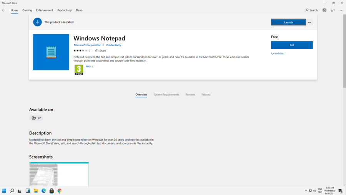Select the Productivity tab in top navigation
The width and height of the screenshot is (346, 195).
[x=65, y=10]
